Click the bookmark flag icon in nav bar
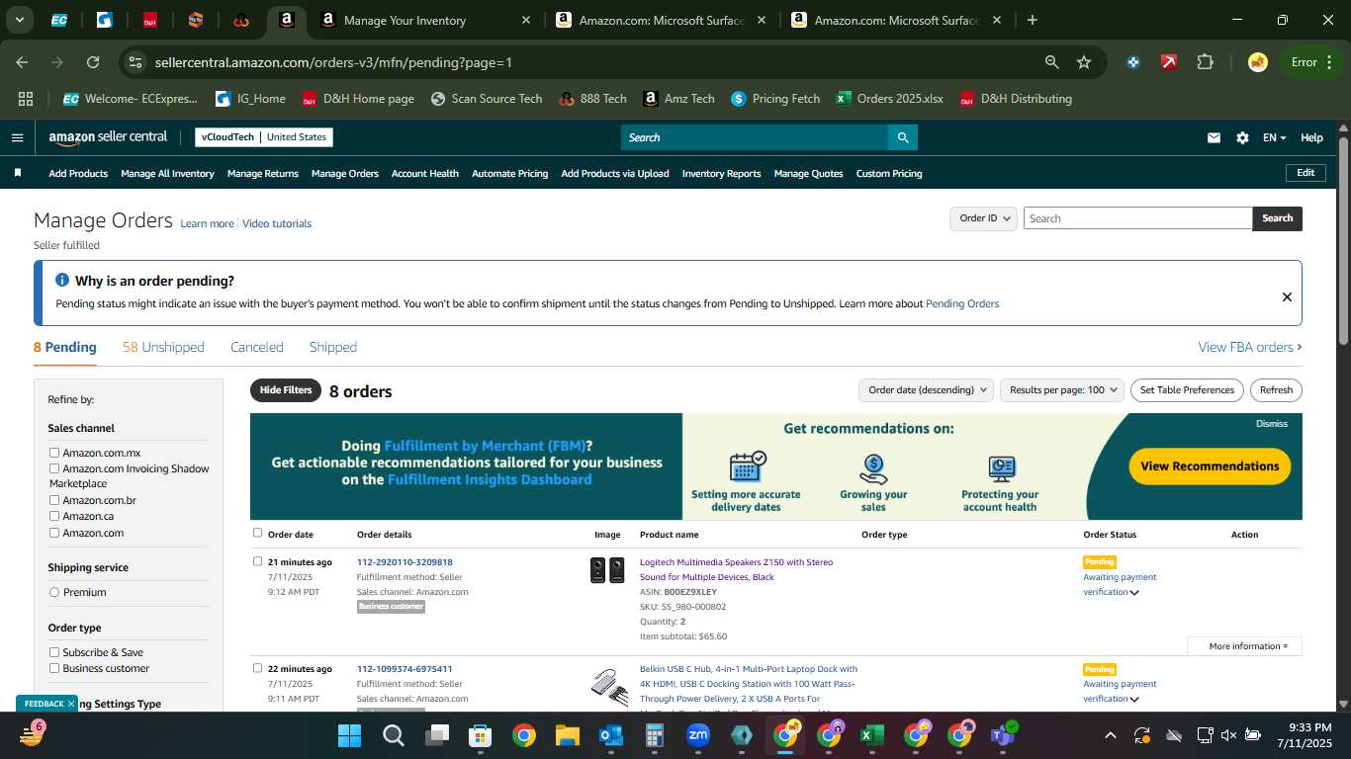 coord(18,173)
